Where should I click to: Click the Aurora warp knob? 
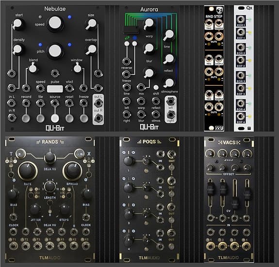(149, 24)
